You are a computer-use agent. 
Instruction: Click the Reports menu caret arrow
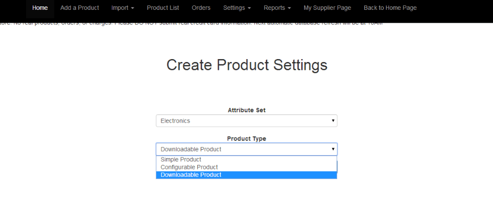point(289,8)
